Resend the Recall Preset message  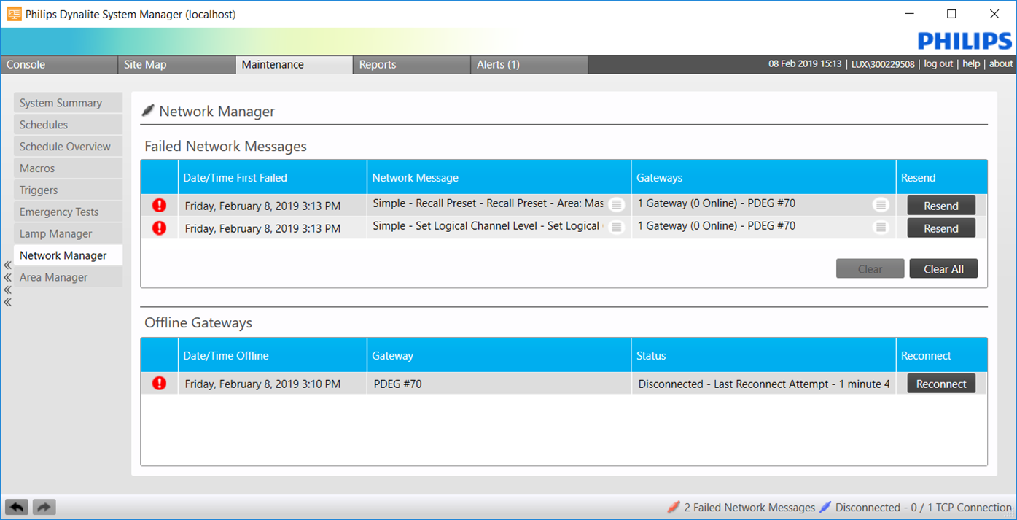pos(940,205)
